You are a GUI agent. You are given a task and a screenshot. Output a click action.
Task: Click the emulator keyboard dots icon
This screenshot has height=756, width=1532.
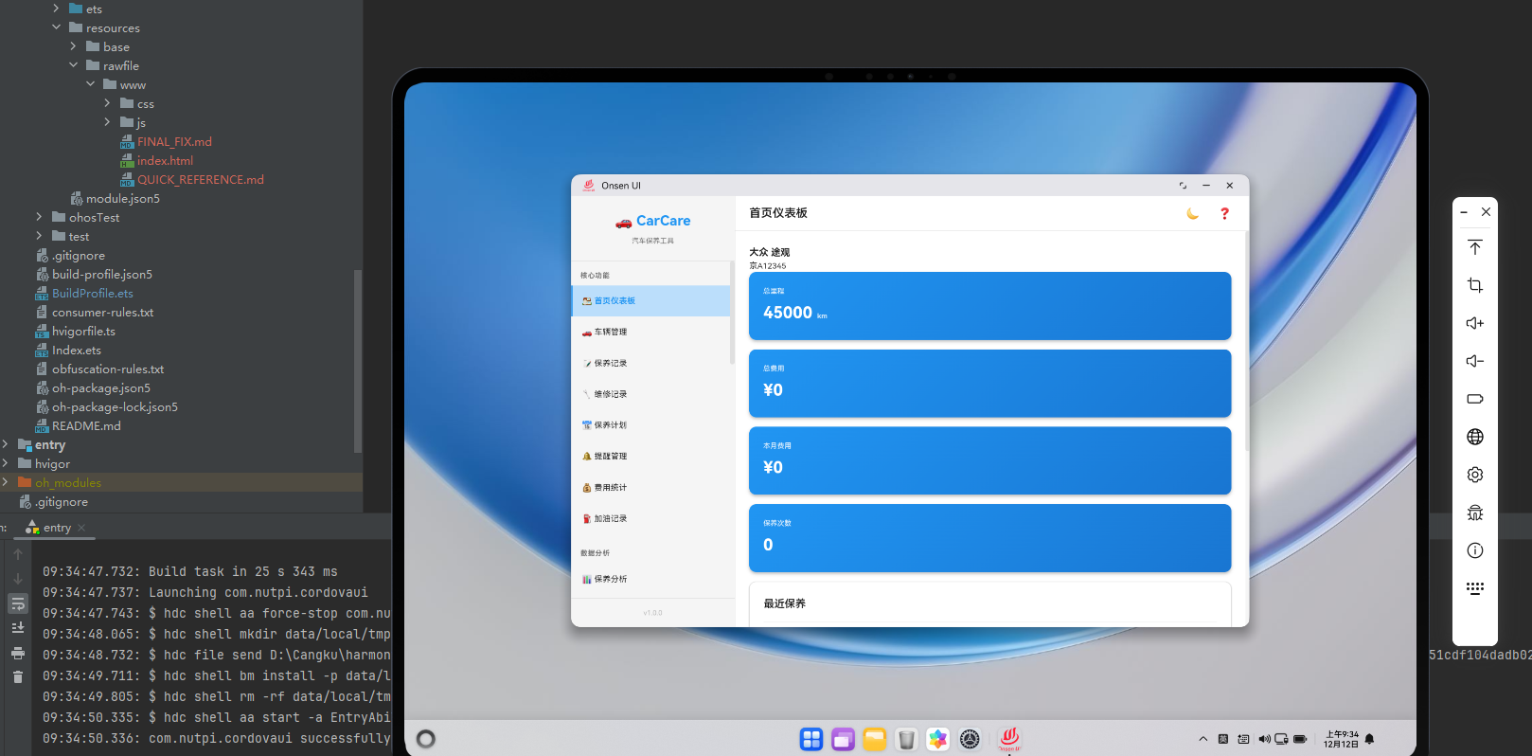[x=1475, y=588]
